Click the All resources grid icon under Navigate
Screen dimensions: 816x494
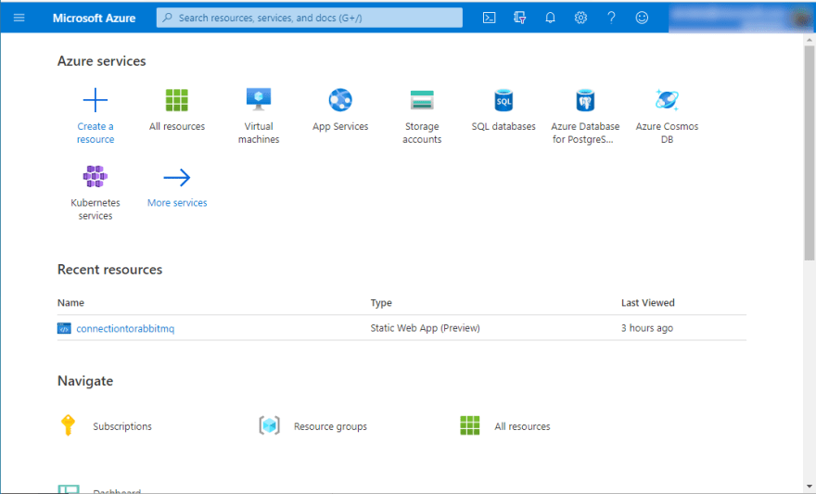[470, 425]
